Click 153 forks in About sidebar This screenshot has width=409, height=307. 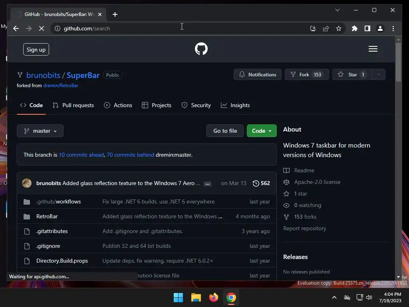pos(300,217)
